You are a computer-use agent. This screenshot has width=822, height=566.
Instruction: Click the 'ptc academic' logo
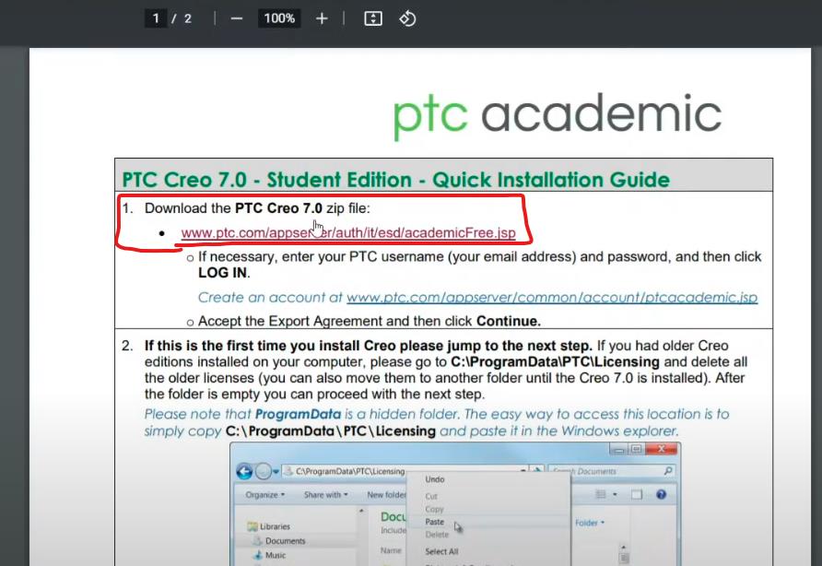pyautogui.click(x=557, y=115)
